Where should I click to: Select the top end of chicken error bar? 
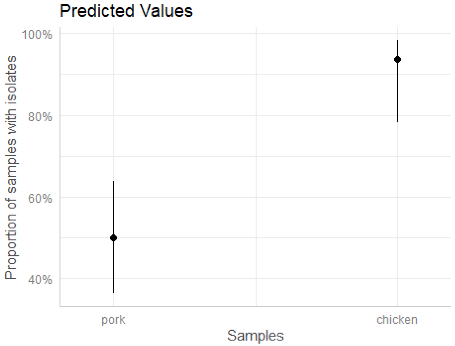pos(398,40)
